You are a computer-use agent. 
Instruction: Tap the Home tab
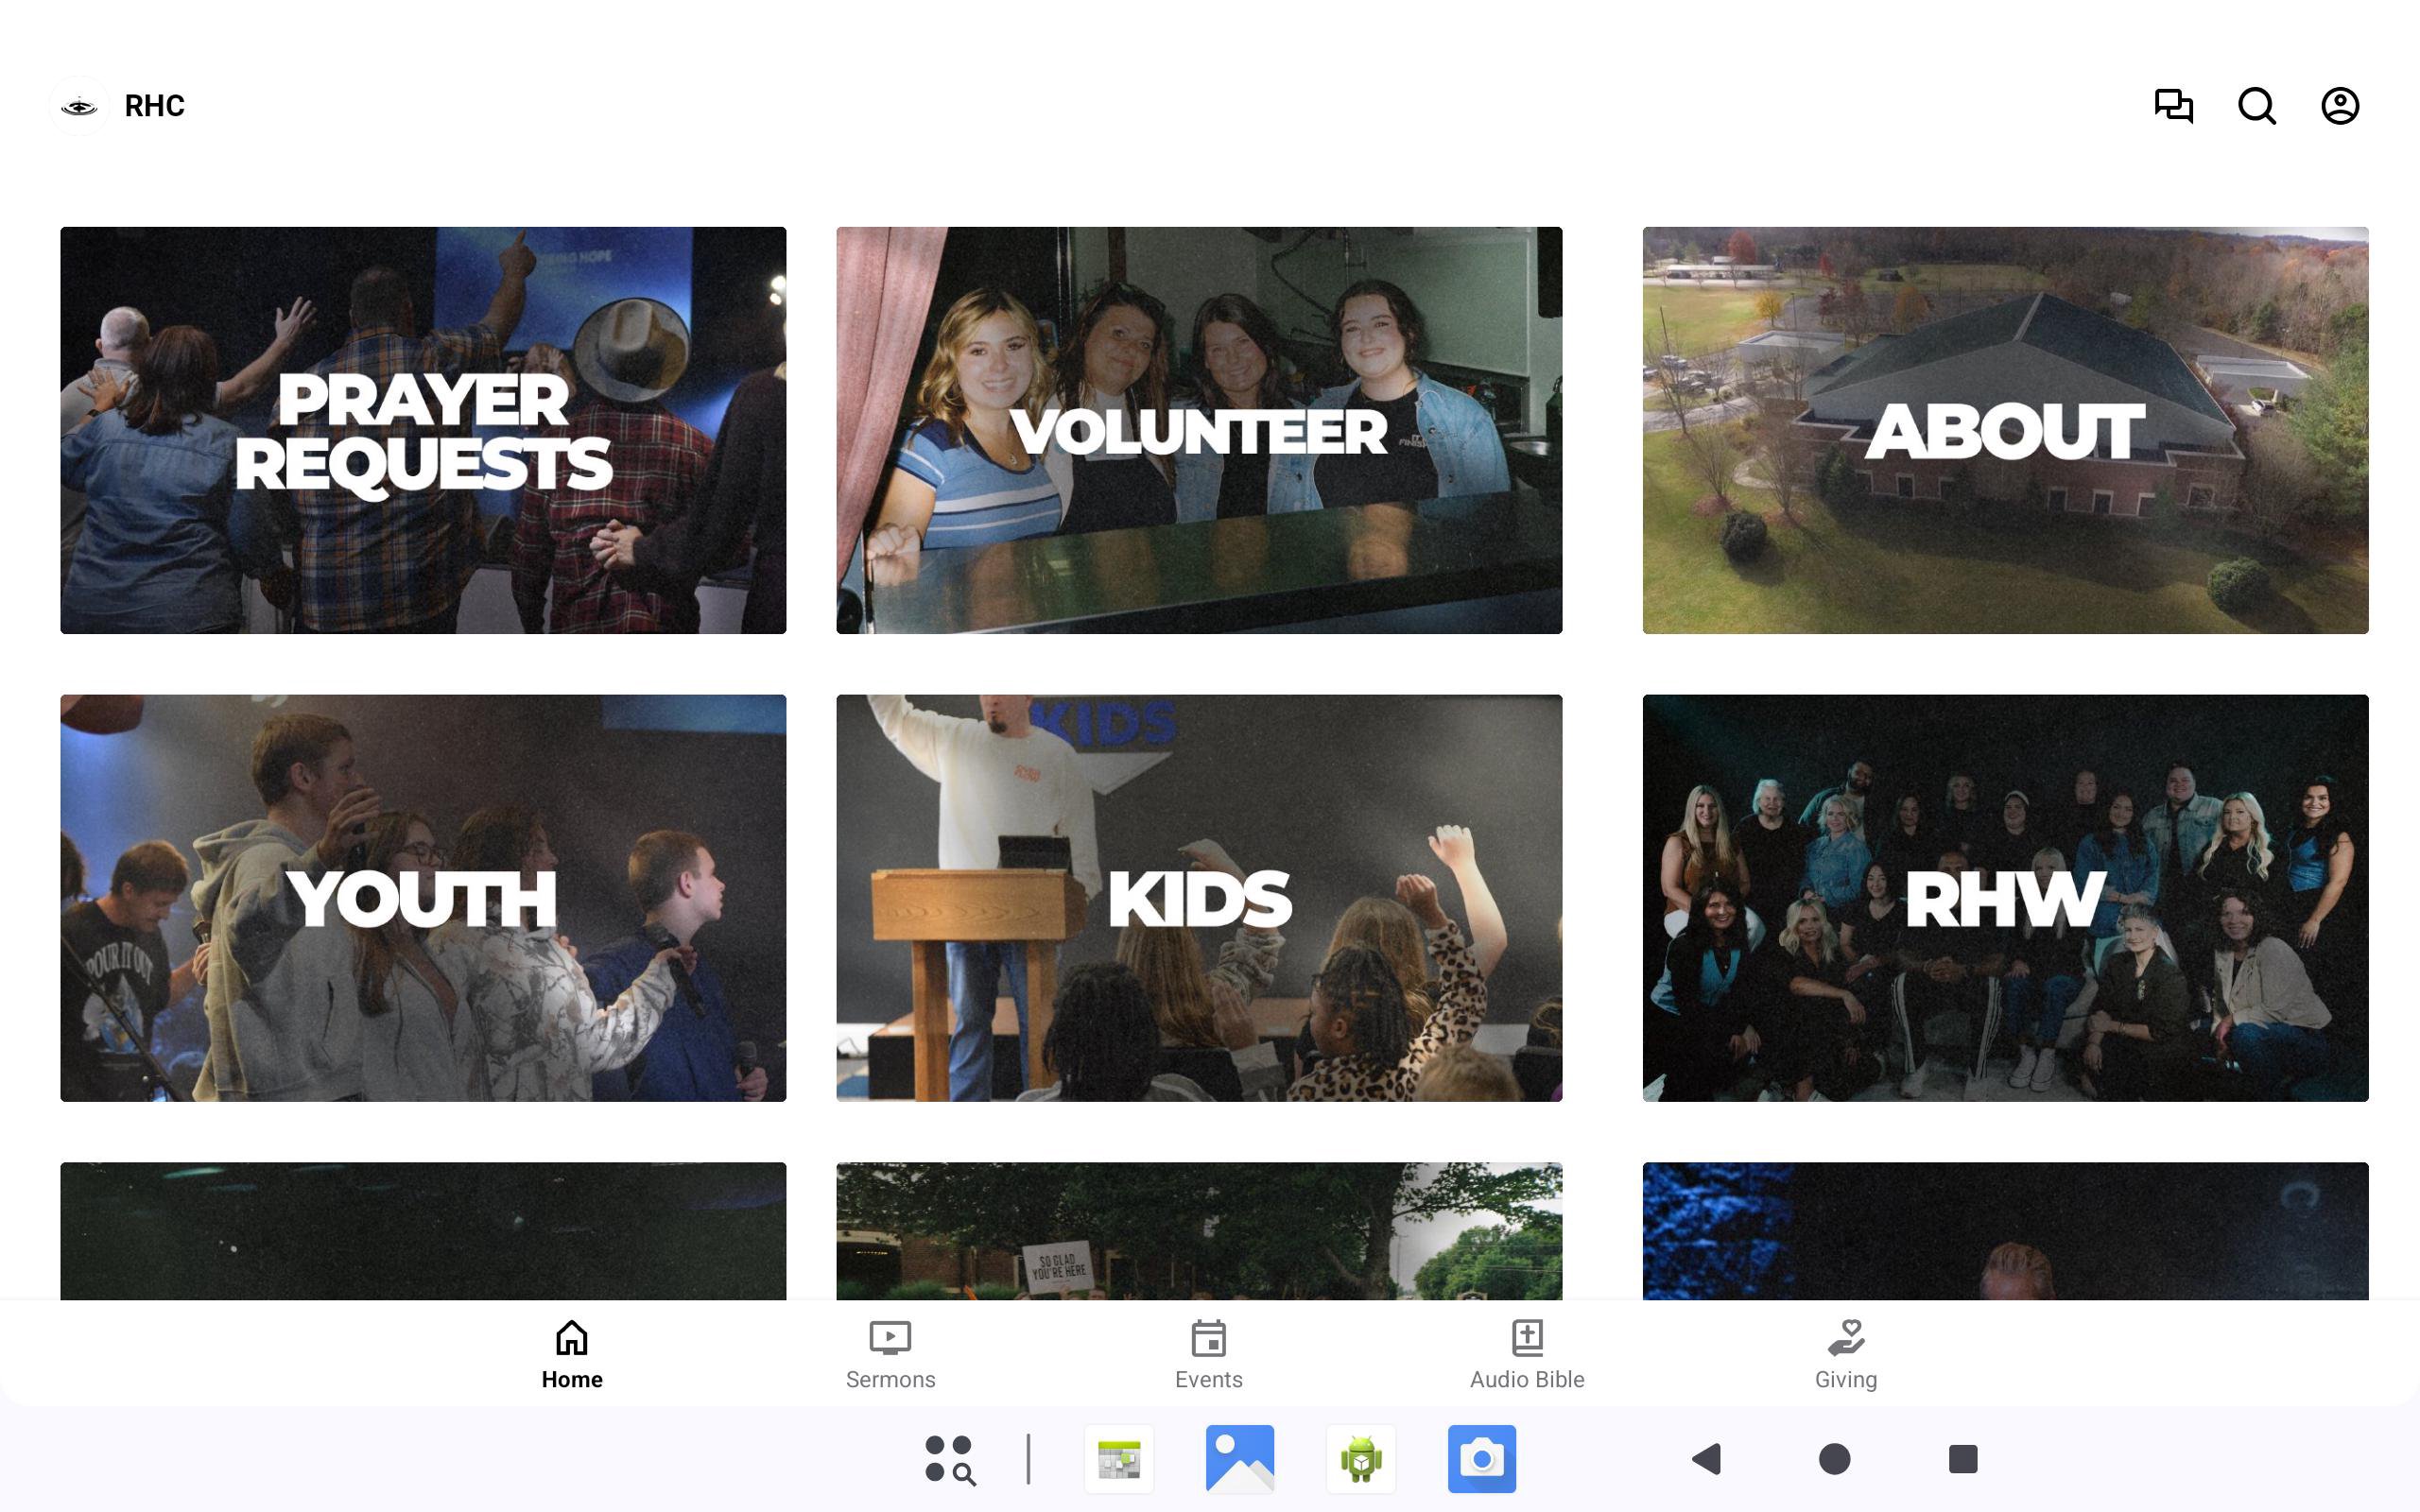pyautogui.click(x=571, y=1354)
